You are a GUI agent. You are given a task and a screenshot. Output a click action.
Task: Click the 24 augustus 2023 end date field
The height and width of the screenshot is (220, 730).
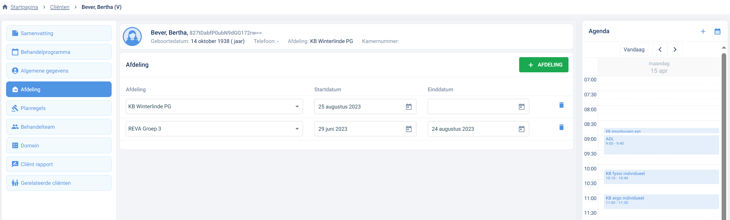(x=478, y=128)
